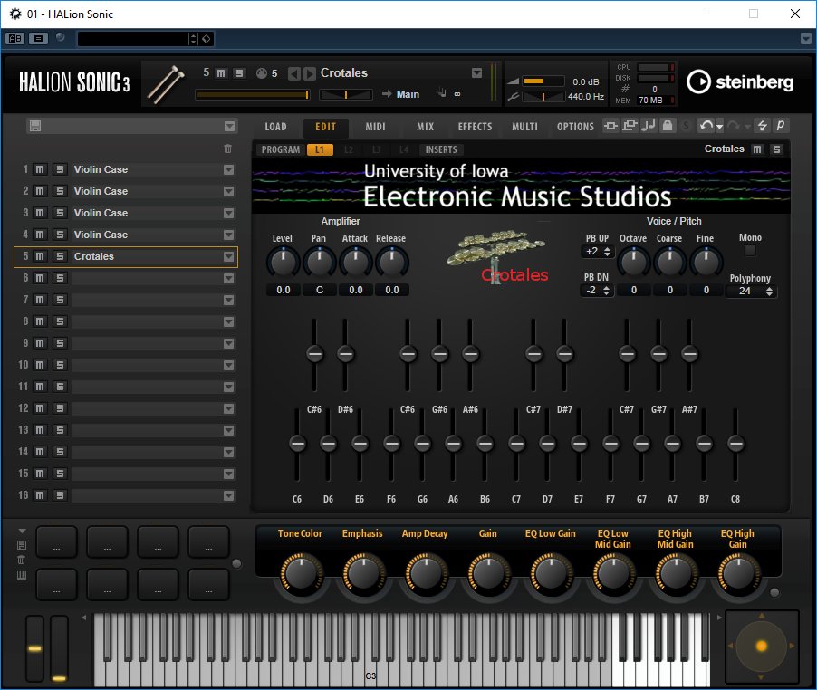Click the MIDI port icon next to channel 5
This screenshot has width=817, height=690.
tap(262, 73)
